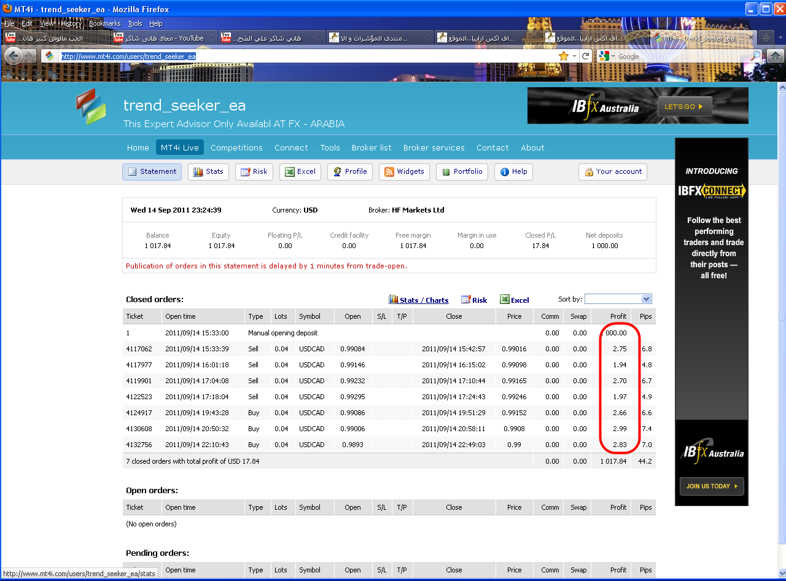Click Profit header in closed orders table
The image size is (786, 581).
pos(618,316)
